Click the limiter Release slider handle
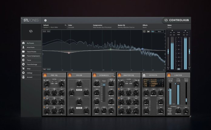Viewport: 211px width, 130px height. (186, 100)
